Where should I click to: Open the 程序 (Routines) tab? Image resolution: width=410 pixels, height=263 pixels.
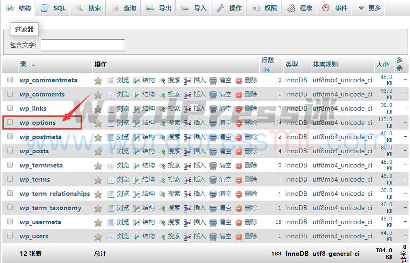300,8
